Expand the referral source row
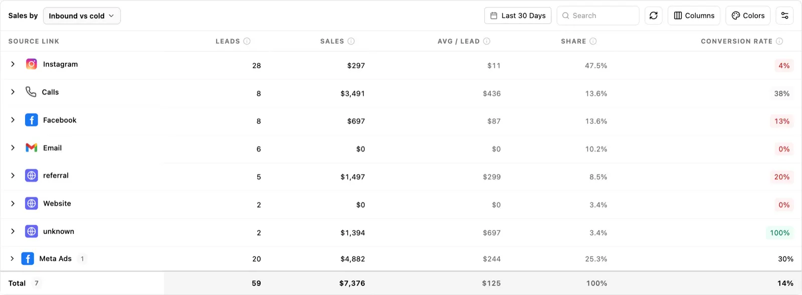Screen dimensions: 802x295 point(13,176)
